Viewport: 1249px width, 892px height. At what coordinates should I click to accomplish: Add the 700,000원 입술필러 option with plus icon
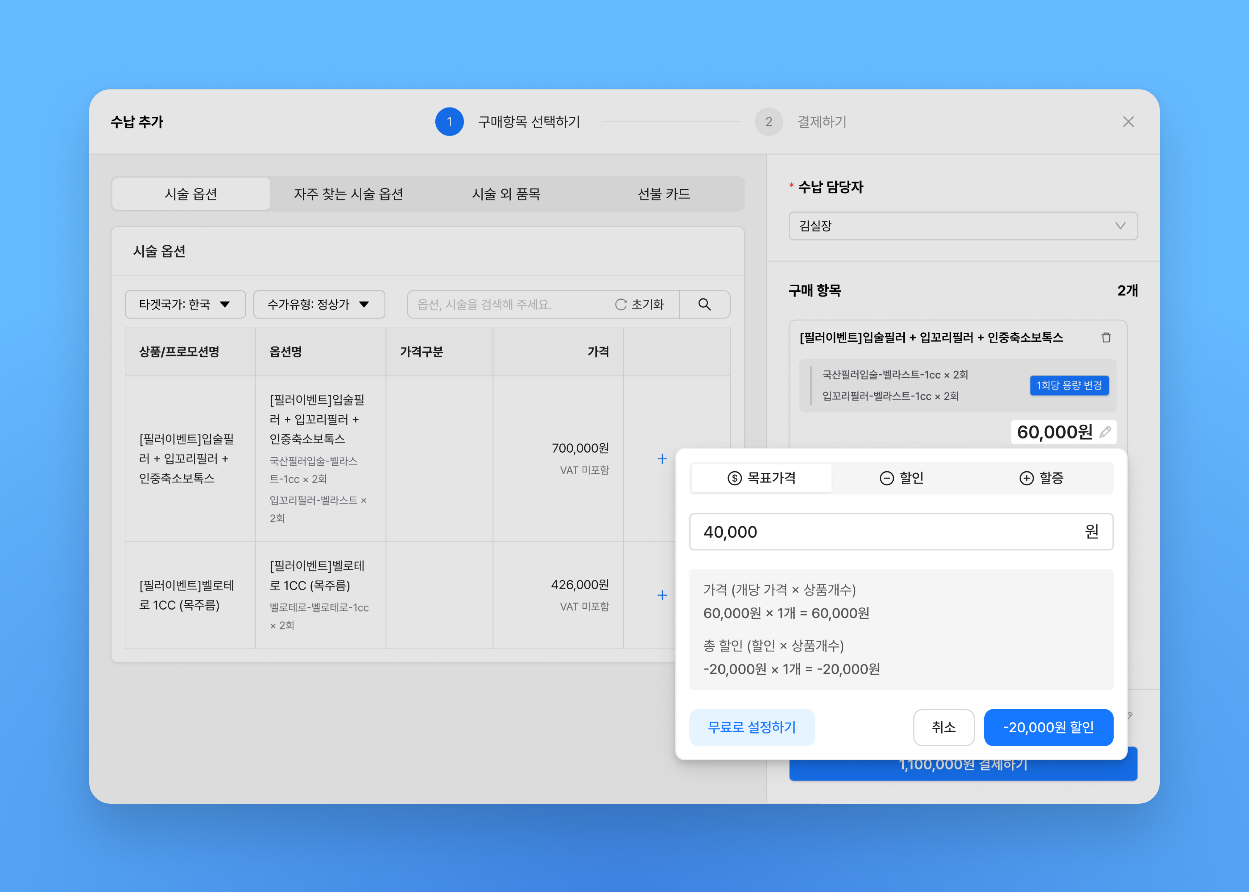coord(662,458)
